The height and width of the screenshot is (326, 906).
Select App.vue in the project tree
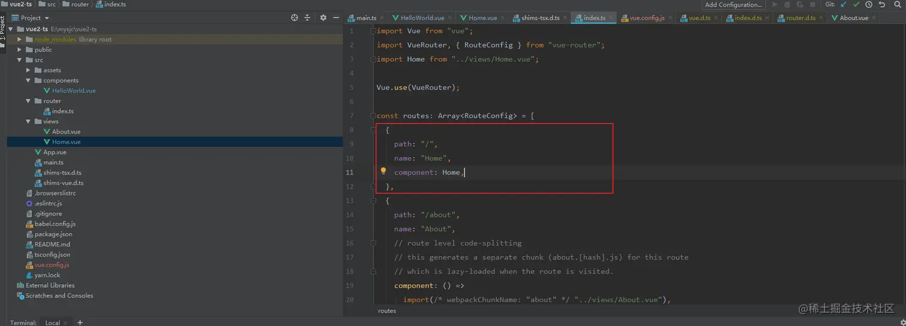(x=55, y=152)
